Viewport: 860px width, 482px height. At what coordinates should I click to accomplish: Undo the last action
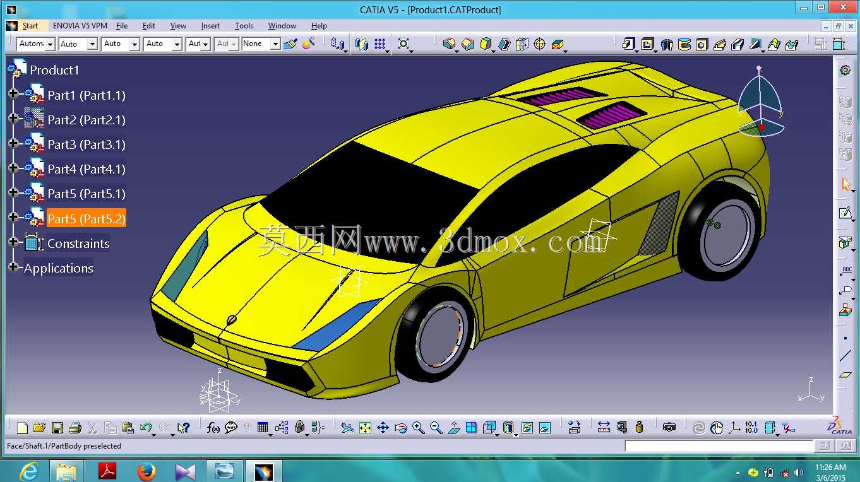[146, 428]
